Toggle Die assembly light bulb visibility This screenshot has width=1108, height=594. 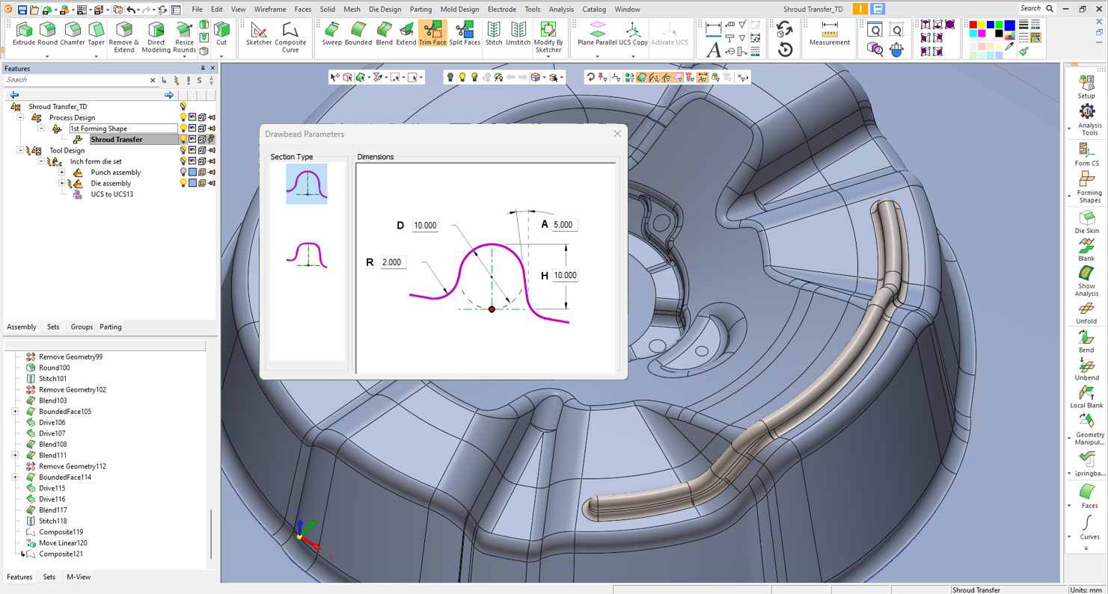[183, 183]
